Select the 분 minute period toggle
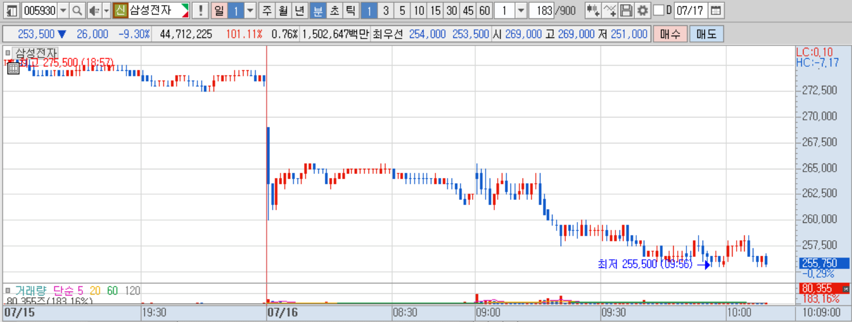The width and height of the screenshot is (852, 322). (317, 10)
